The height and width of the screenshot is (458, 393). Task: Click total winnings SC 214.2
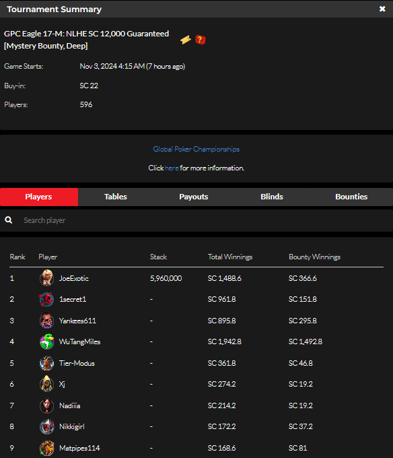point(222,405)
